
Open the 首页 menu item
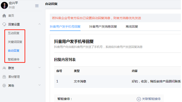point(11,16)
